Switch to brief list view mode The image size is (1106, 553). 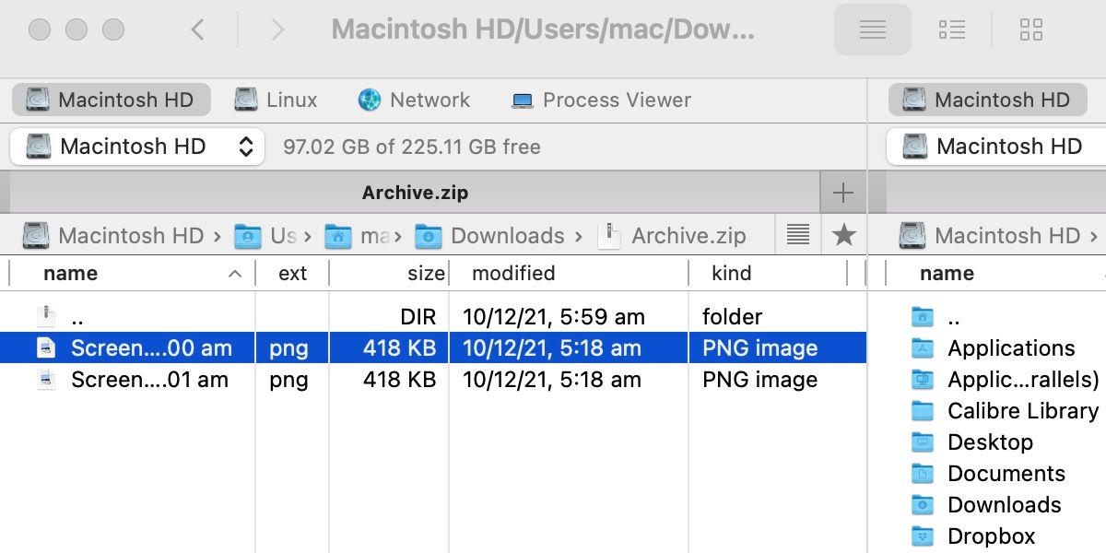pyautogui.click(x=951, y=30)
